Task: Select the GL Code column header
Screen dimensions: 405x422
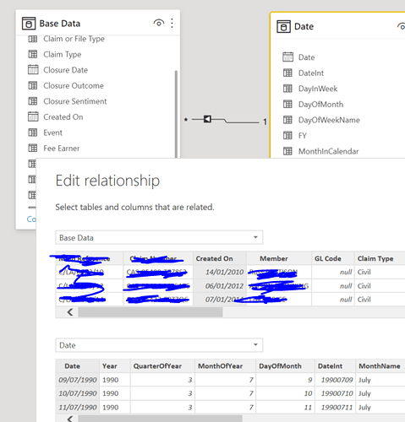Action: (x=333, y=258)
